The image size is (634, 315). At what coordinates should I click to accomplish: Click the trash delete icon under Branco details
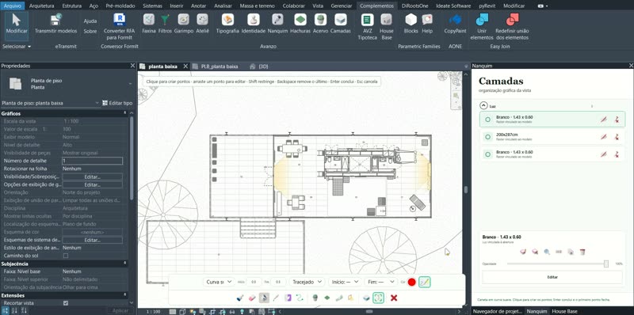pyautogui.click(x=582, y=252)
